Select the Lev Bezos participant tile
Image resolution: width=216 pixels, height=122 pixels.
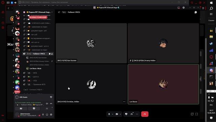[163, 84]
